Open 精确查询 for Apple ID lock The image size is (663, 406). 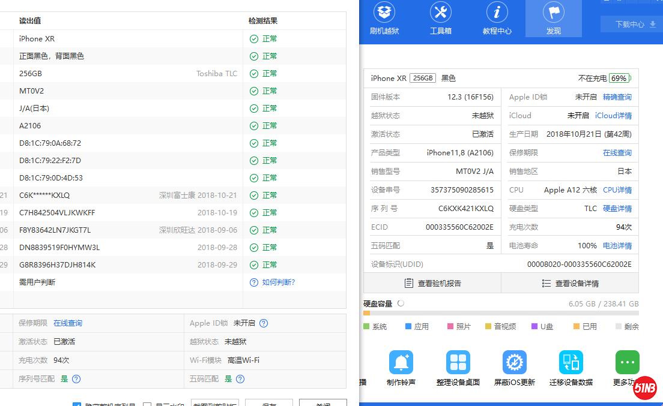tap(617, 97)
